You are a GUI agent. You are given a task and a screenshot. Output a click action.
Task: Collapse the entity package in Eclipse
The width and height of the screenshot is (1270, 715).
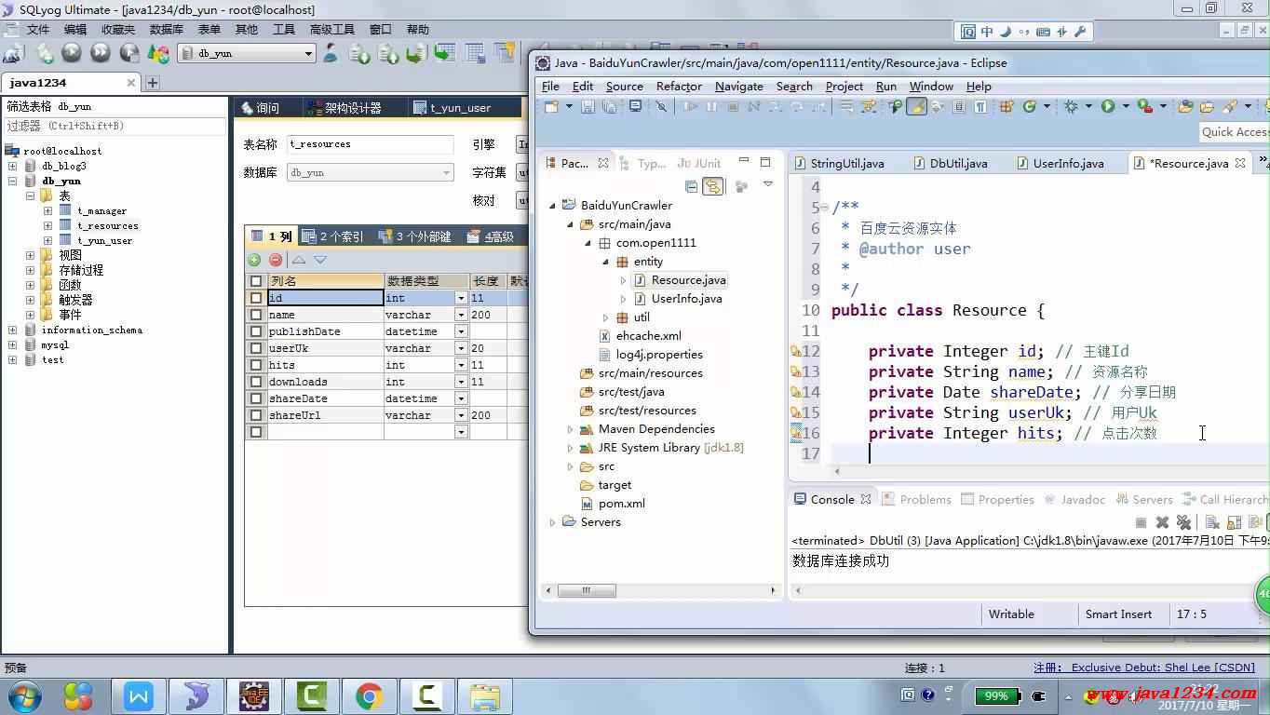(605, 262)
